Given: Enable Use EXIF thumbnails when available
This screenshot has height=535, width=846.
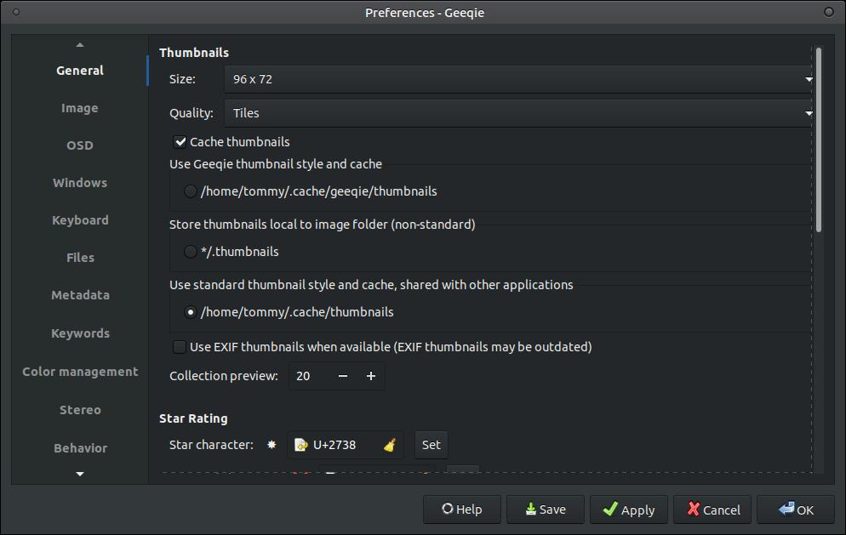Looking at the screenshot, I should tap(180, 347).
